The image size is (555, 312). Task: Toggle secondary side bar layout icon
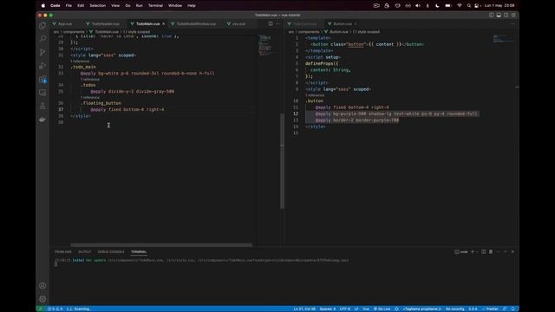click(506, 16)
